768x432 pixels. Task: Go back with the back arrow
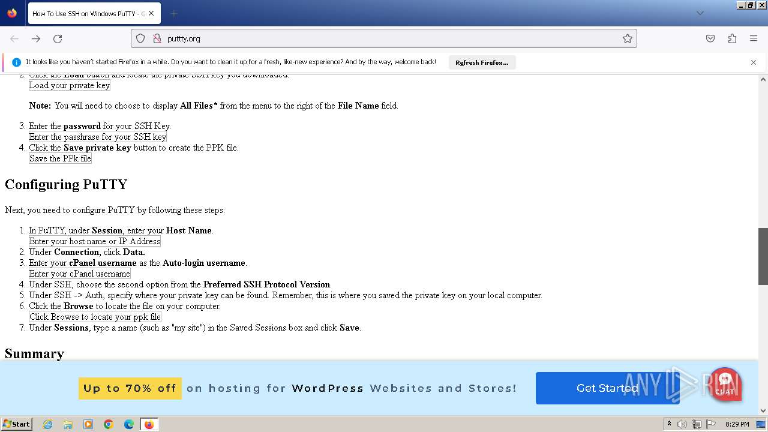(14, 38)
